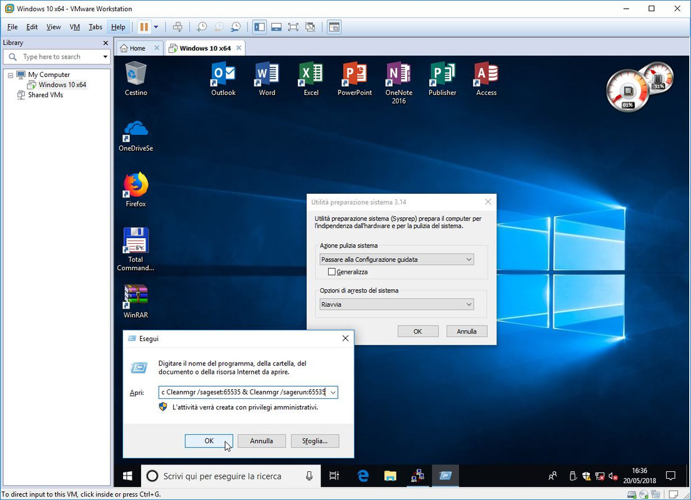The image size is (691, 500).
Task: Launch Microsoft Edge from the taskbar
Action: coord(363,476)
